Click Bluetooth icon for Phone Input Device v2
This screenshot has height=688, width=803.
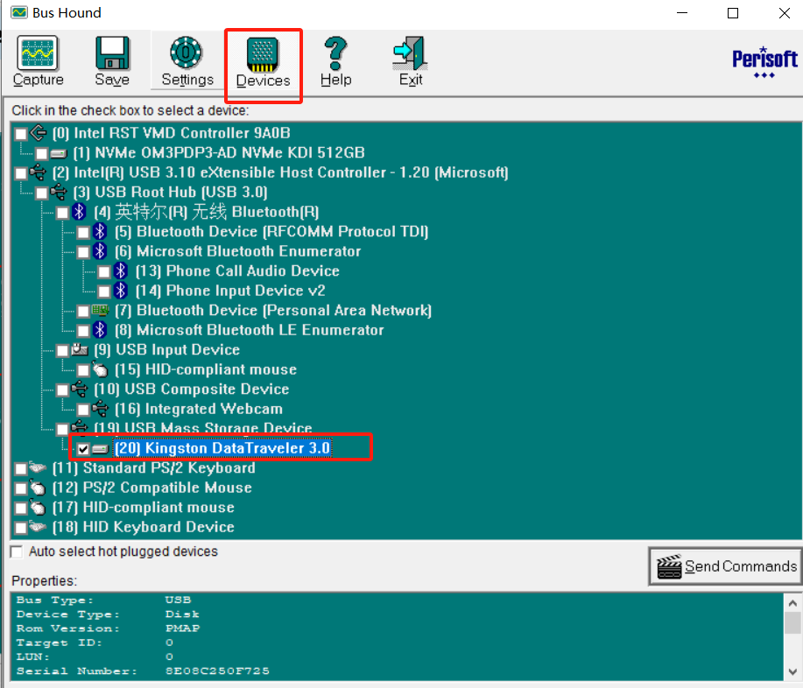coord(120,291)
